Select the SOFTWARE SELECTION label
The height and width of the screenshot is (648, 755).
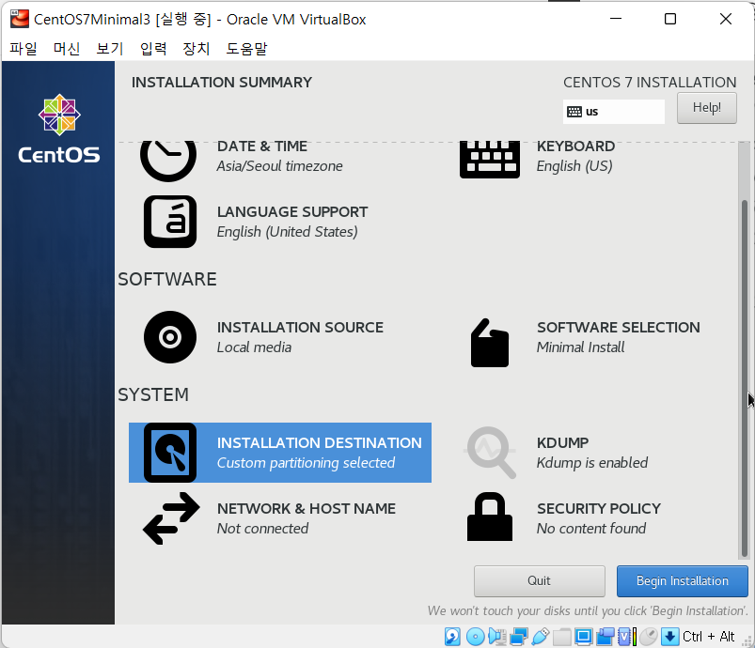[x=619, y=328]
